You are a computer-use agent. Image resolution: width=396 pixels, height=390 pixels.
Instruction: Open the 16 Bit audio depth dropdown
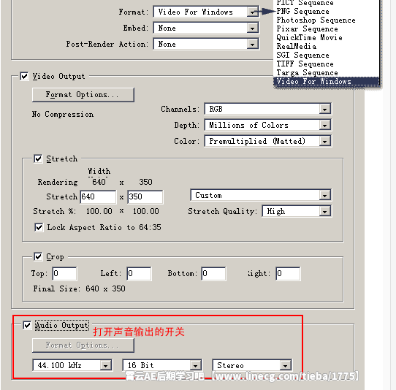coord(162,365)
